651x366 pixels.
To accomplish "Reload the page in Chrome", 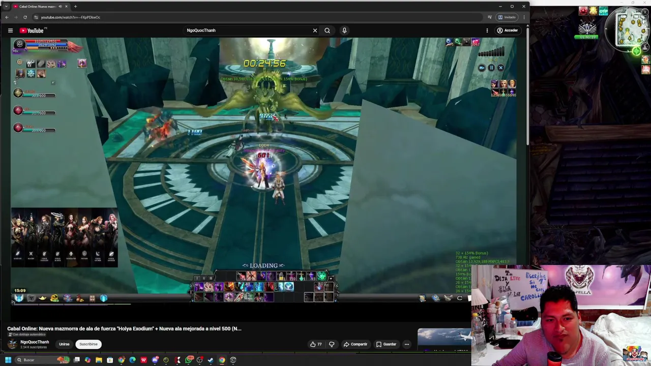I will (25, 17).
